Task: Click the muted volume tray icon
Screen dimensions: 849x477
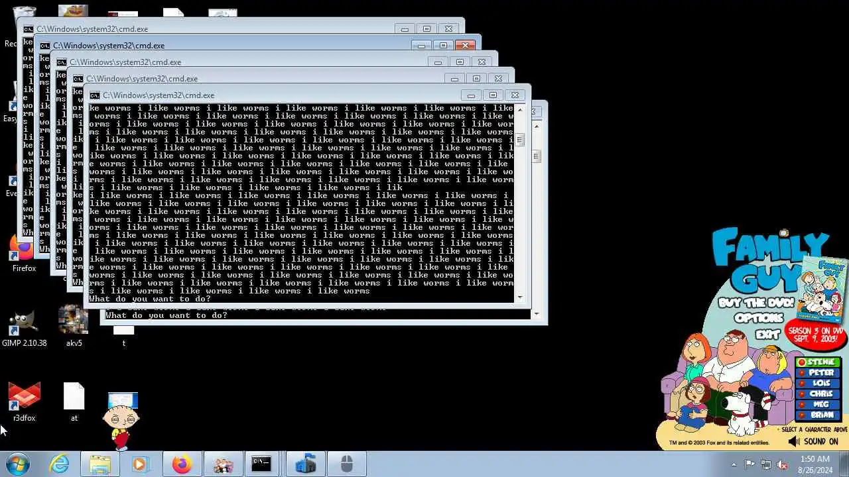Action: 783,464
